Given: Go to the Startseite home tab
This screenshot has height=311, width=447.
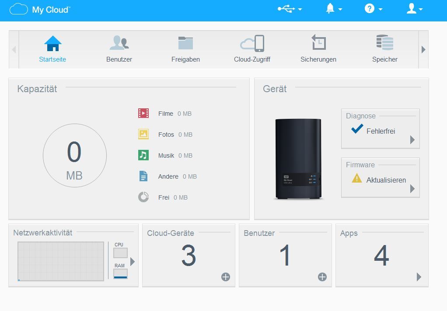Looking at the screenshot, I should pos(52,49).
